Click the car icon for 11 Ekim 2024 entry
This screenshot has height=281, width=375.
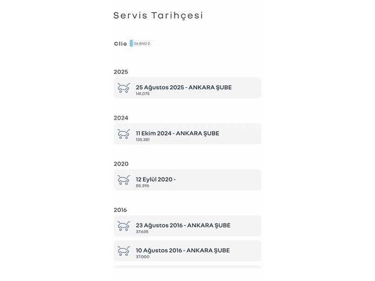(123, 134)
